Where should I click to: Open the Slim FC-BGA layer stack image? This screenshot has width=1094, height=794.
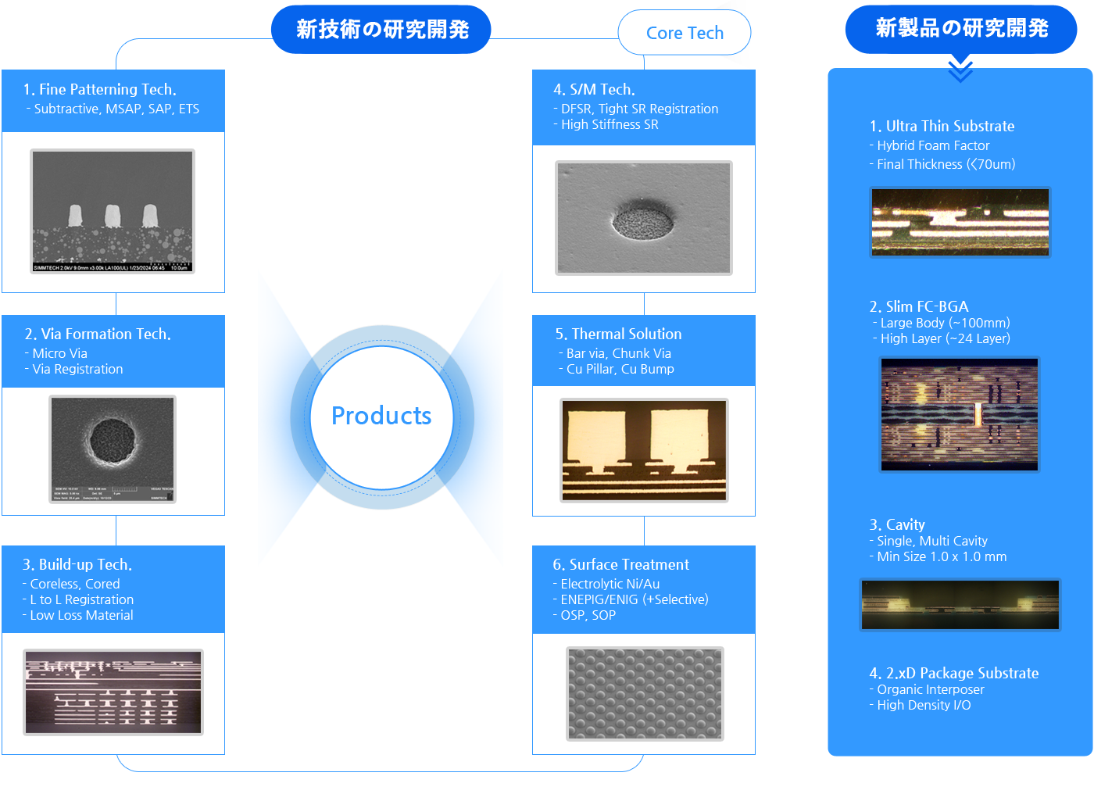[x=960, y=414]
